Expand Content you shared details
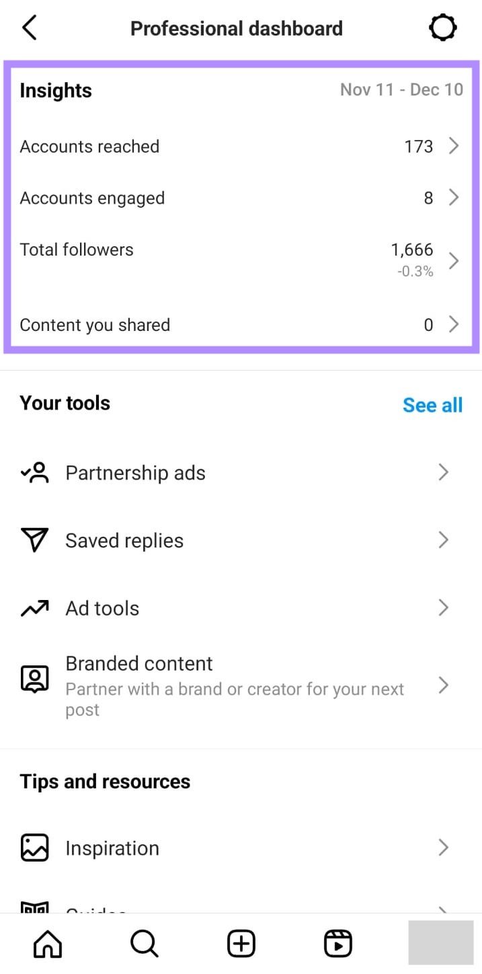 454,324
